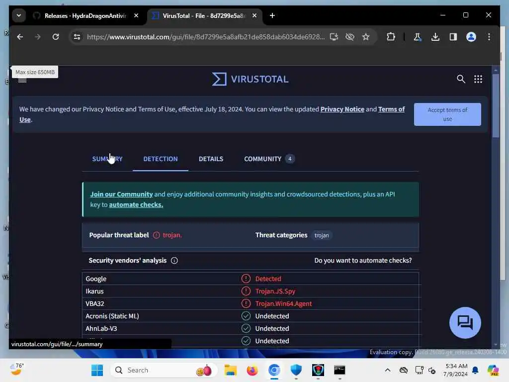This screenshot has height=382, width=509.
Task: Click Accept terms of use button
Action: point(447,114)
